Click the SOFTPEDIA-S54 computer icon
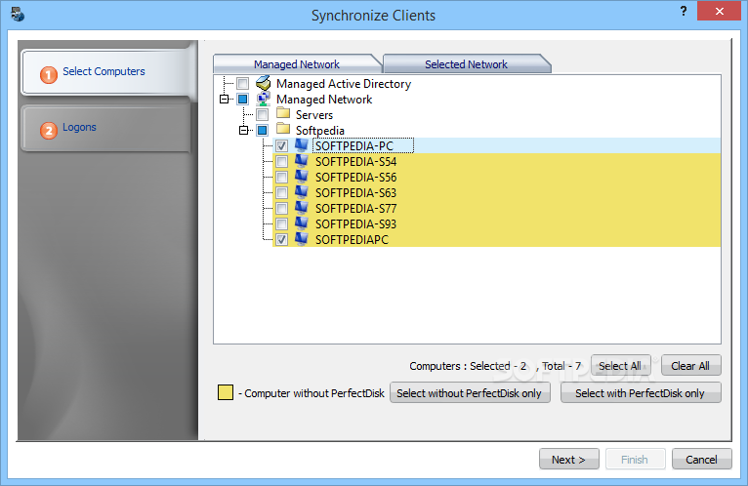748x486 pixels. click(302, 161)
